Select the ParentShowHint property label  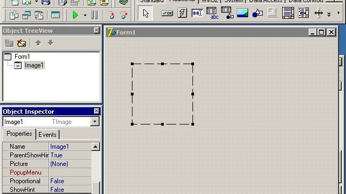[x=29, y=155]
